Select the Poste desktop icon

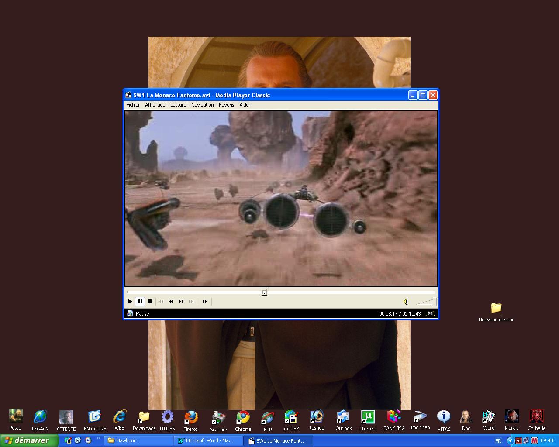coord(16,420)
